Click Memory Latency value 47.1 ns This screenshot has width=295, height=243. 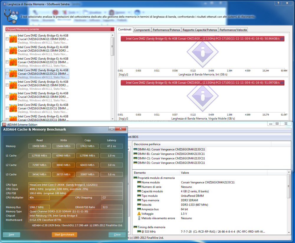(112, 146)
